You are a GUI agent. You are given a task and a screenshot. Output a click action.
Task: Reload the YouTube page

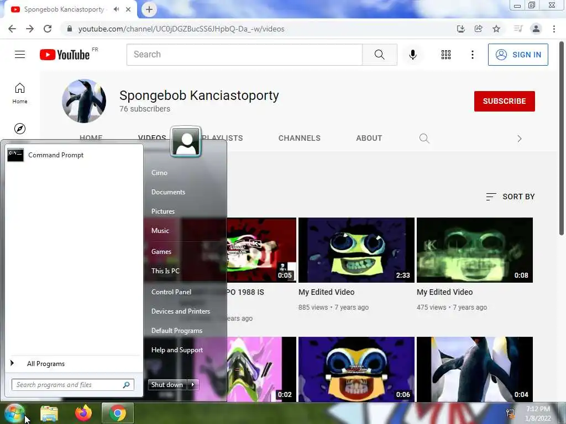coord(48,29)
